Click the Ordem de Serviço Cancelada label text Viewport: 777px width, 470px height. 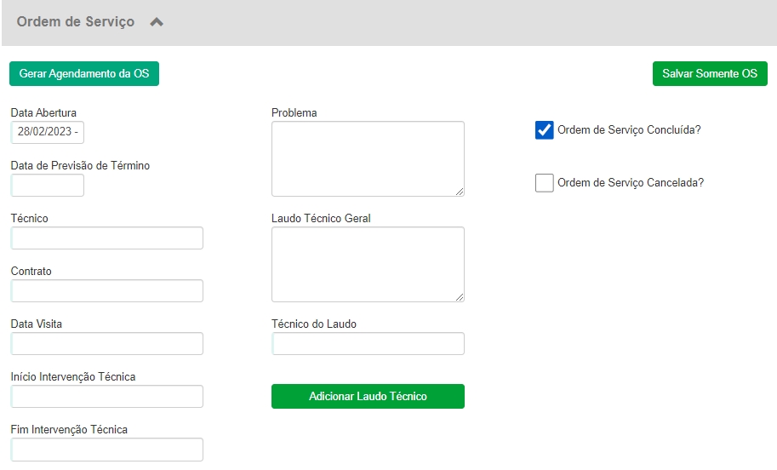click(x=630, y=182)
